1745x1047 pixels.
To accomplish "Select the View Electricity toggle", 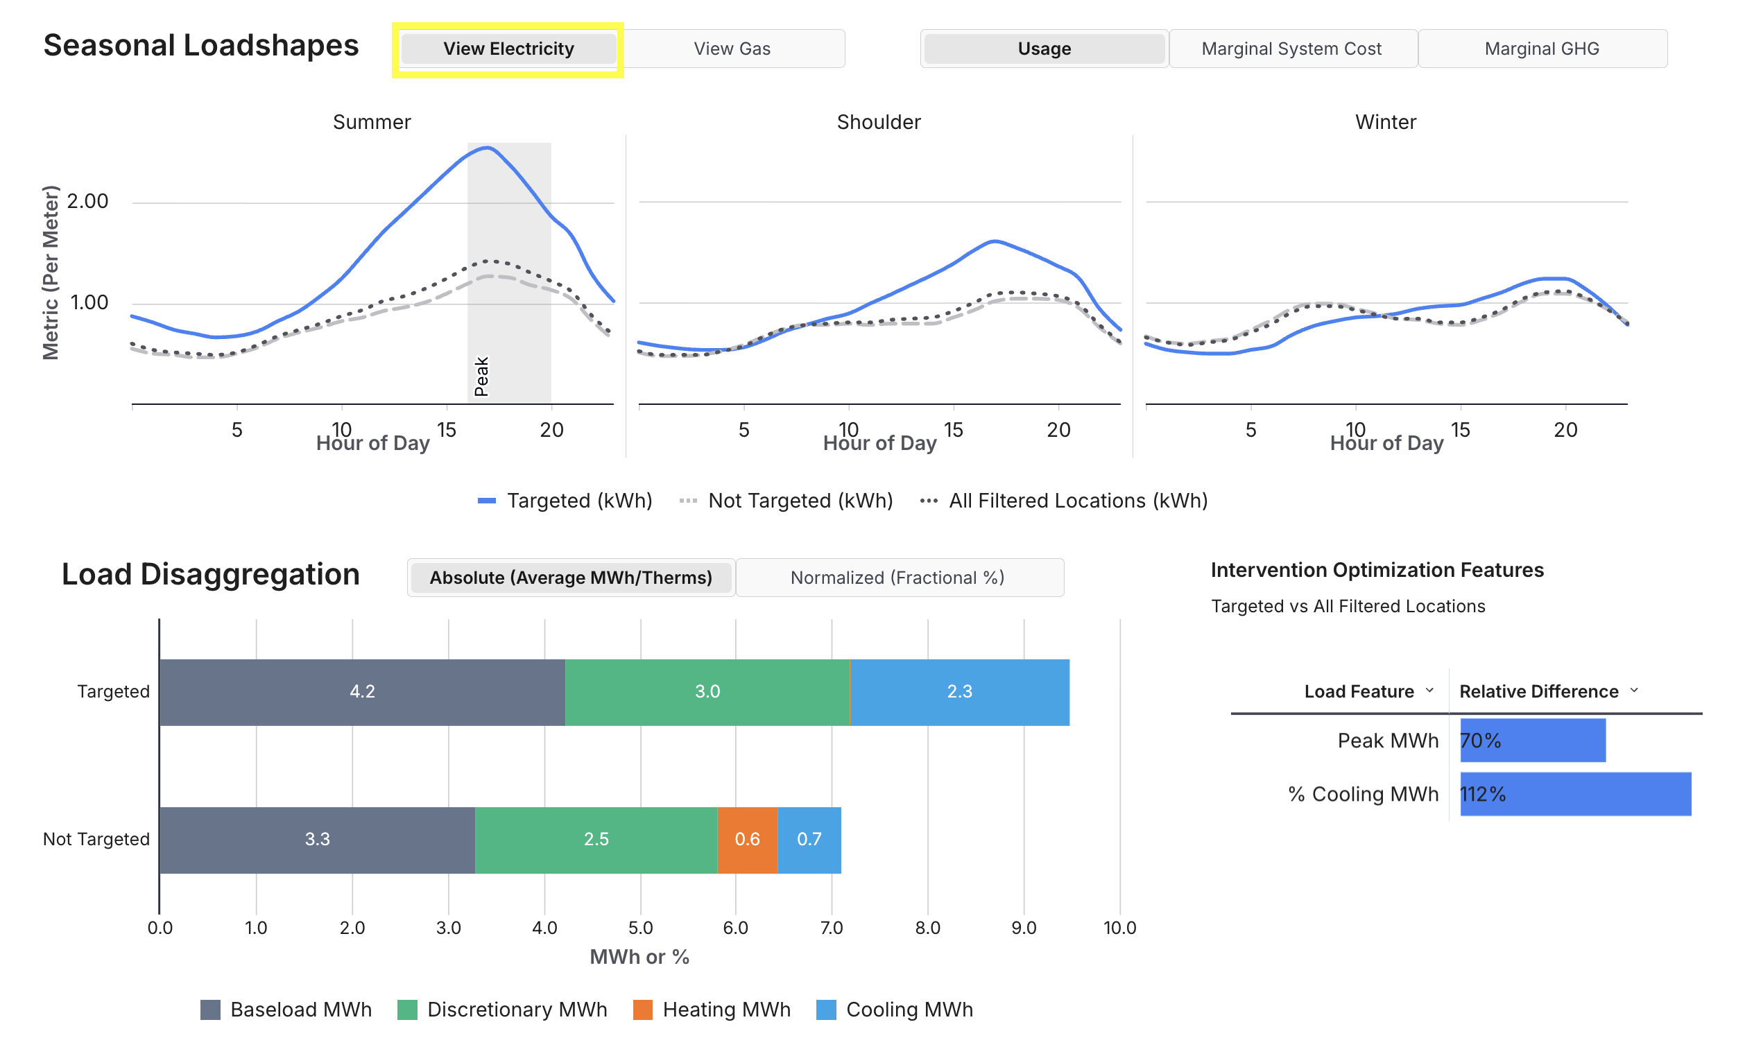I will pos(508,49).
